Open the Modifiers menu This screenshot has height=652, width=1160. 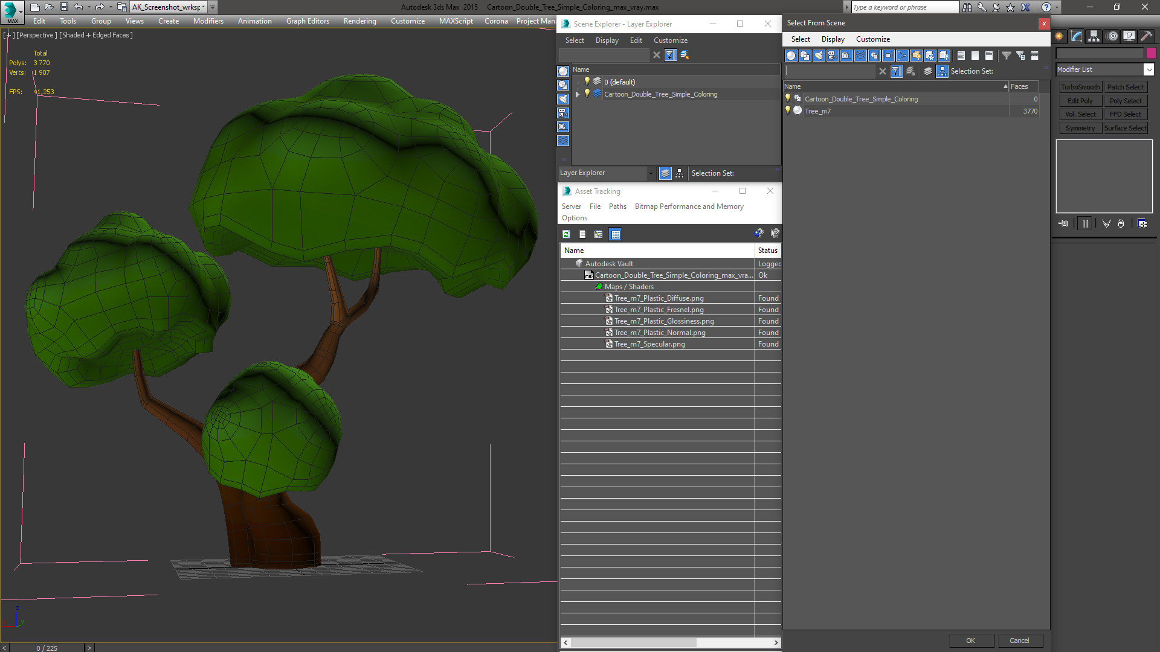[208, 21]
